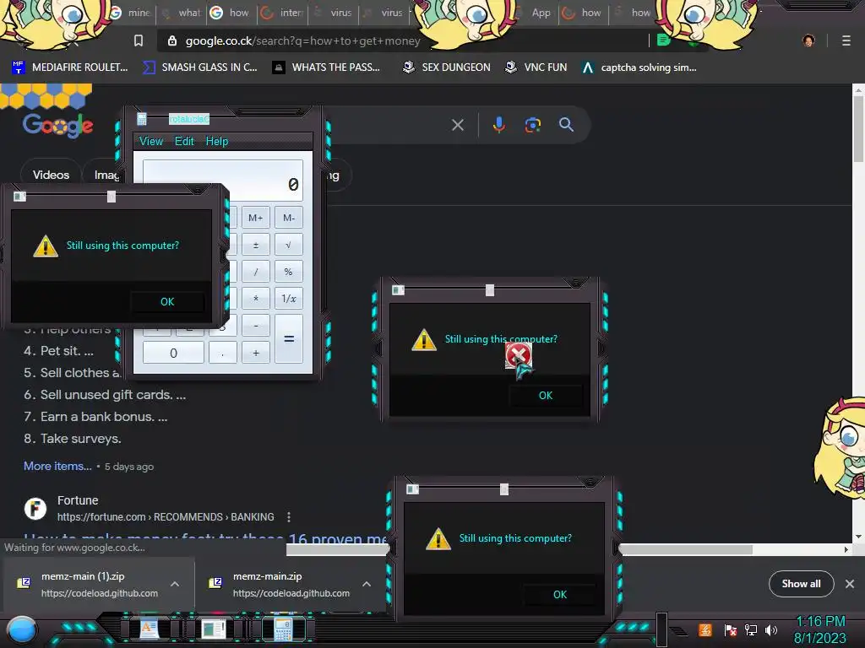
Task: Click the '7. Earn a bank bonus.' text
Action: pyautogui.click(x=95, y=417)
